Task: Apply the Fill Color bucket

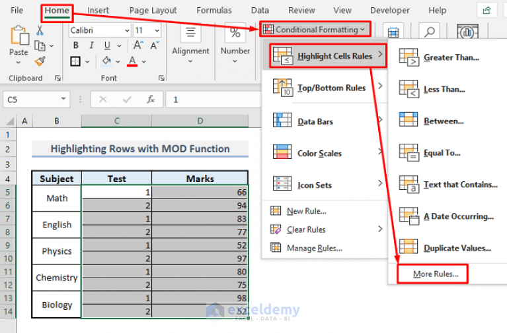Action: tap(106, 61)
